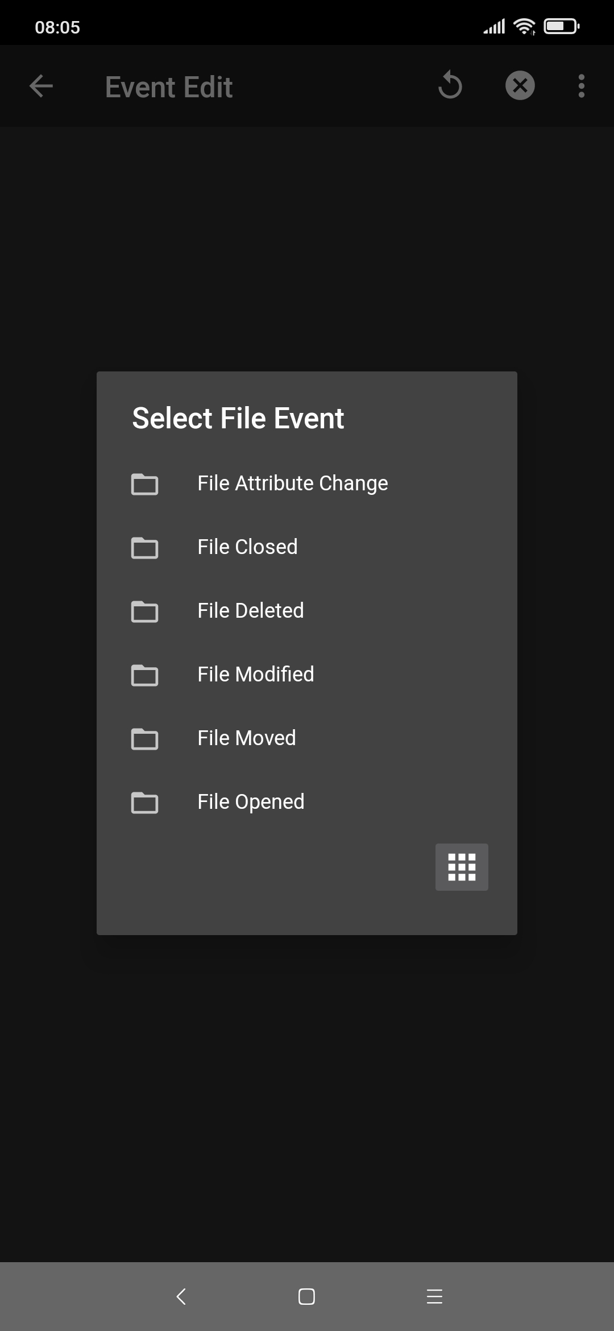This screenshot has width=614, height=1331.
Task: Choose the File Closed event
Action: click(247, 547)
